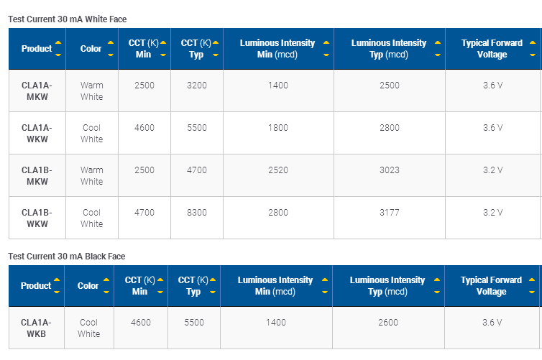Open the CLA1A-WKB black face product
This screenshot has height=360, width=542.
36,328
